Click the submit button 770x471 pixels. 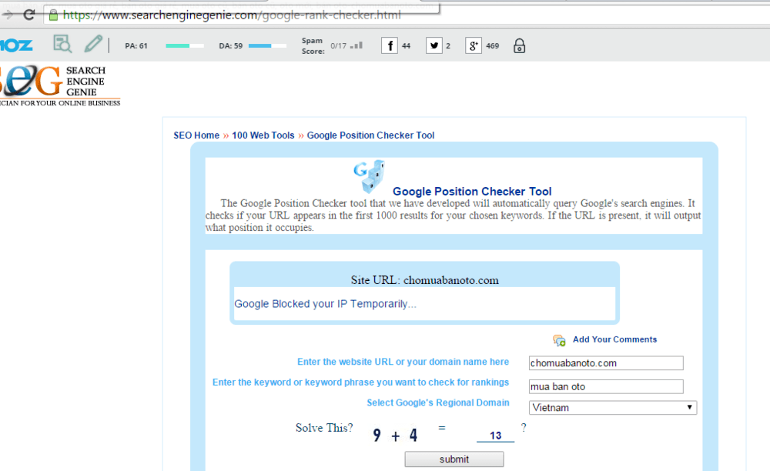pyautogui.click(x=454, y=459)
